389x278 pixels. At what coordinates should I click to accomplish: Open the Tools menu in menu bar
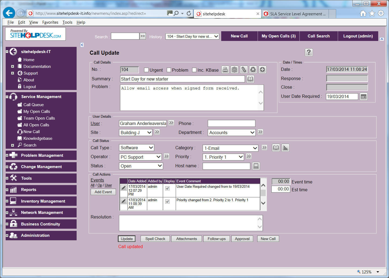67,22
